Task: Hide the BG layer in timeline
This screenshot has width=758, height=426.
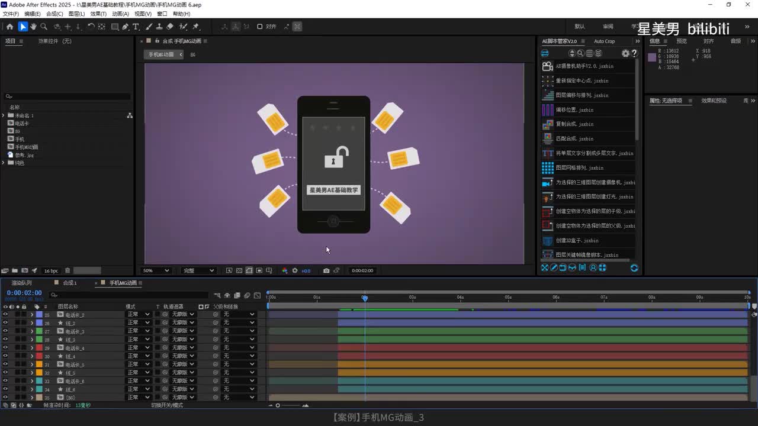Action: click(5, 398)
